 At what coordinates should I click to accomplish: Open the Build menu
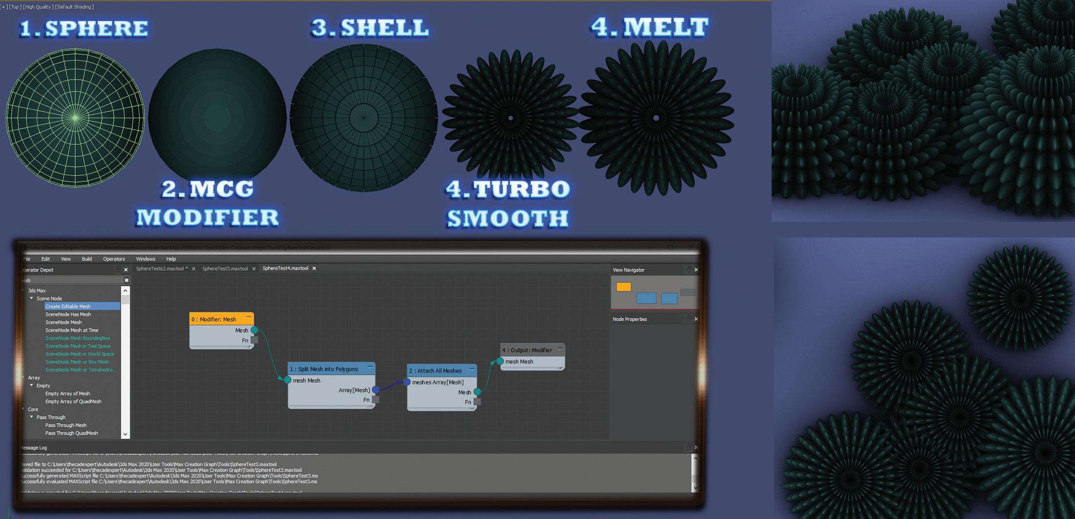click(87, 259)
